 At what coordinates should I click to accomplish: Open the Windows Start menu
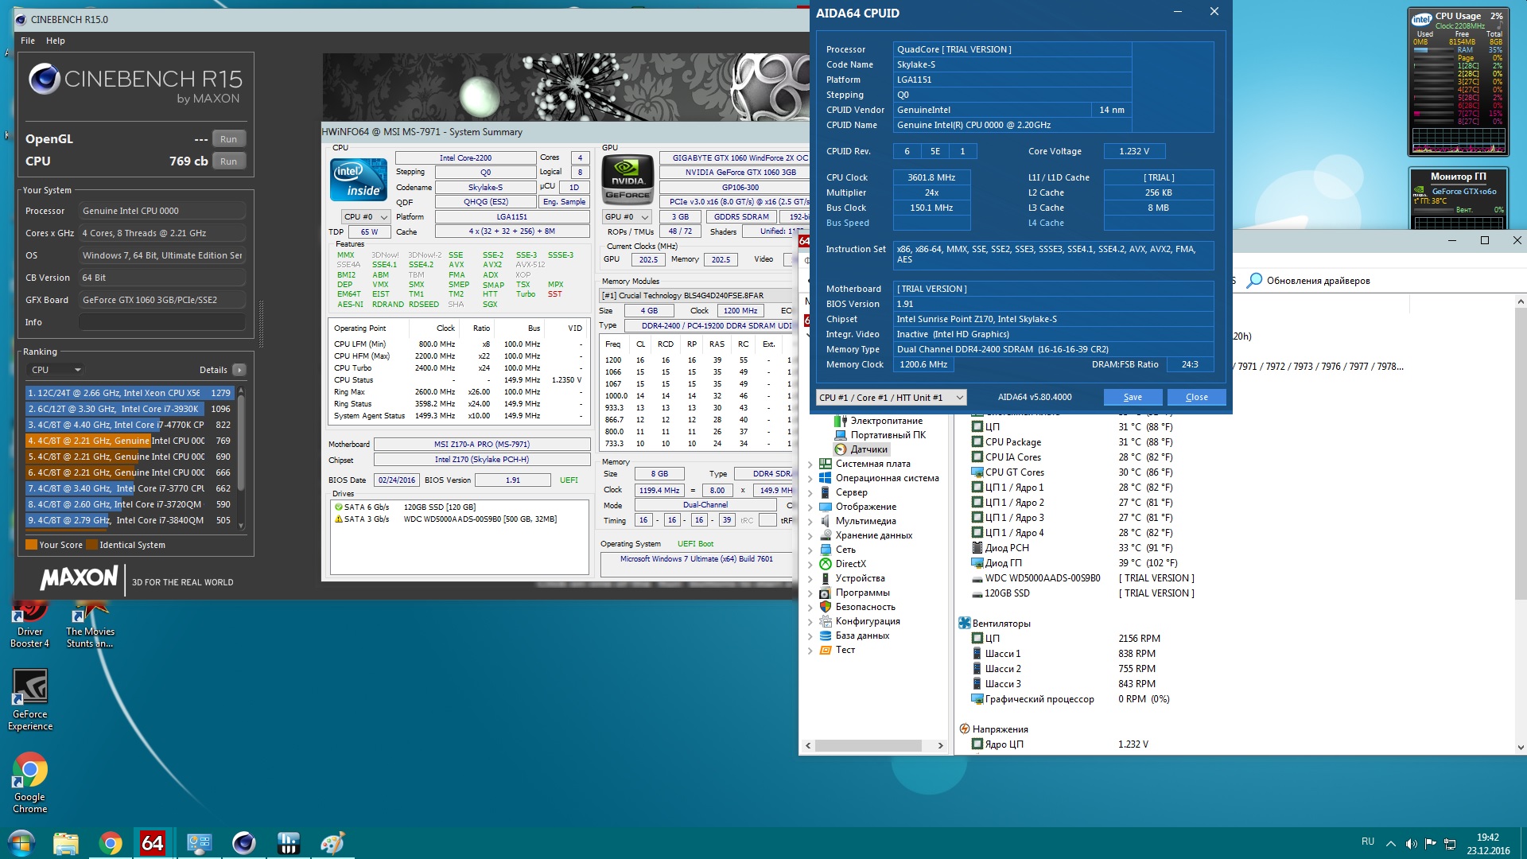point(21,843)
